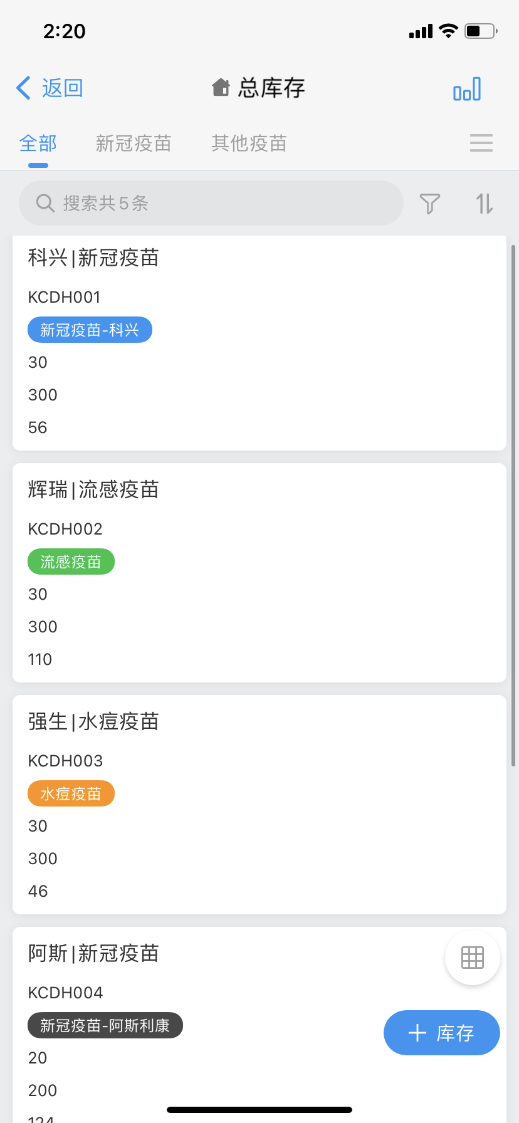Viewport: 519px width, 1123px height.
Task: Expand the hamburger tab menu
Action: (481, 143)
